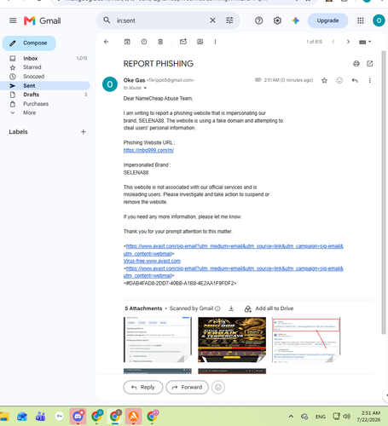Go back to the Sent list
This screenshot has width=388, height=426.
(x=107, y=42)
